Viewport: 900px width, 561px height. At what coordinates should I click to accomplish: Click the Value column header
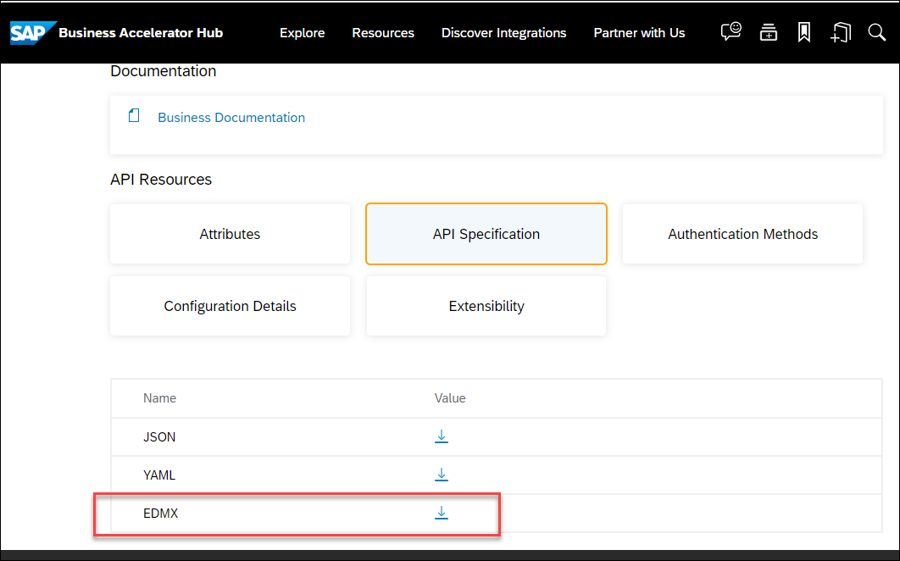(450, 398)
